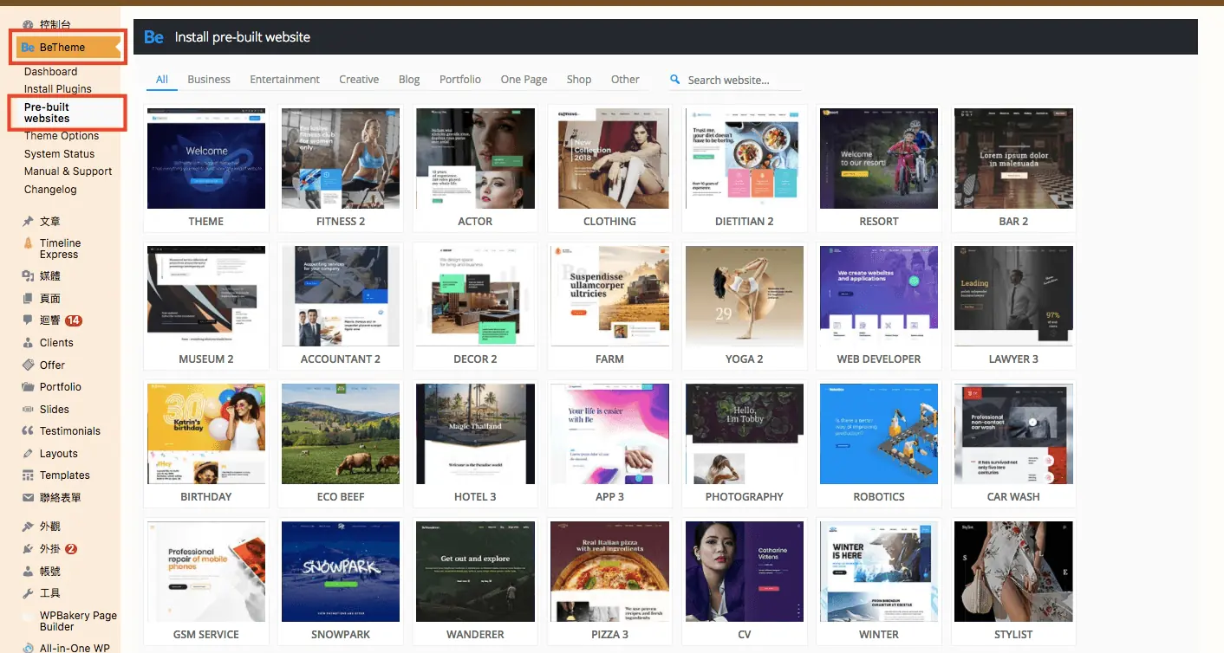Click the Layouts sidebar icon
The width and height of the screenshot is (1224, 653).
click(x=29, y=453)
